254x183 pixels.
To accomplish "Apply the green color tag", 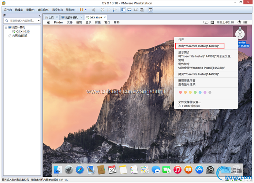I will click(195, 92).
